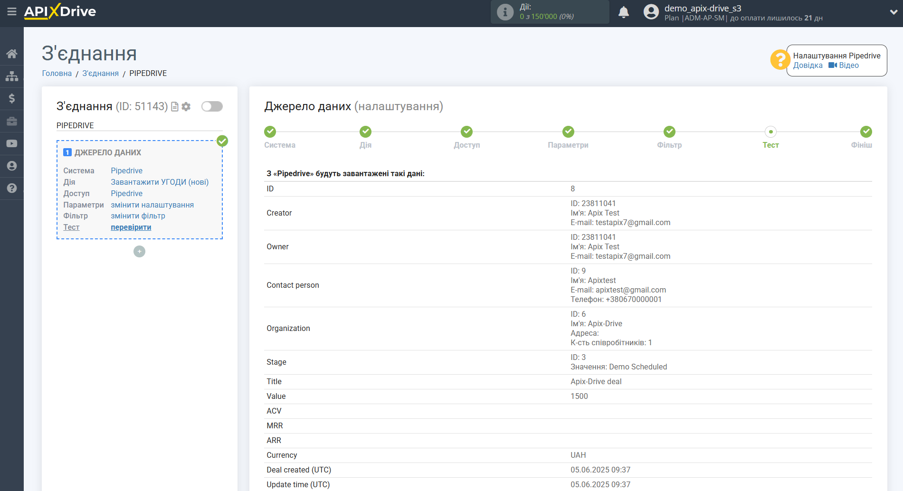
Task: Click the demo_apix-drive_s3 username
Action: pos(703,8)
